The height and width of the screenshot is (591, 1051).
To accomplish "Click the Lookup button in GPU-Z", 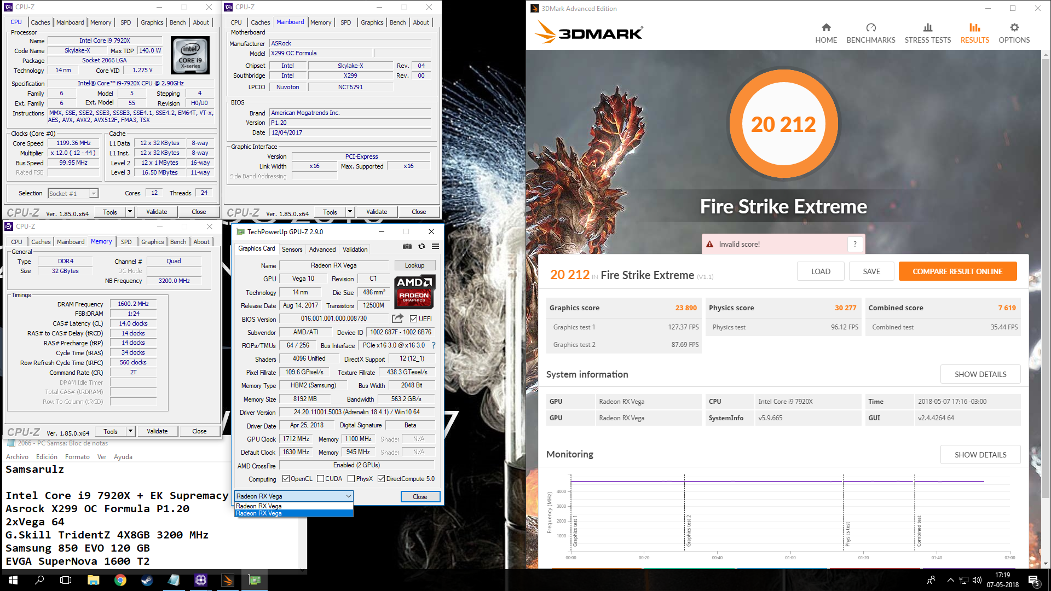I will pos(414,265).
